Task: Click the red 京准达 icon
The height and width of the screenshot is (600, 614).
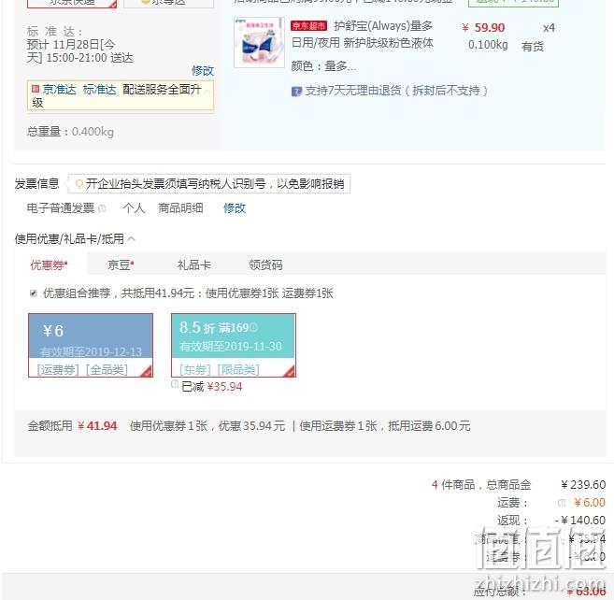Action: click(x=36, y=89)
